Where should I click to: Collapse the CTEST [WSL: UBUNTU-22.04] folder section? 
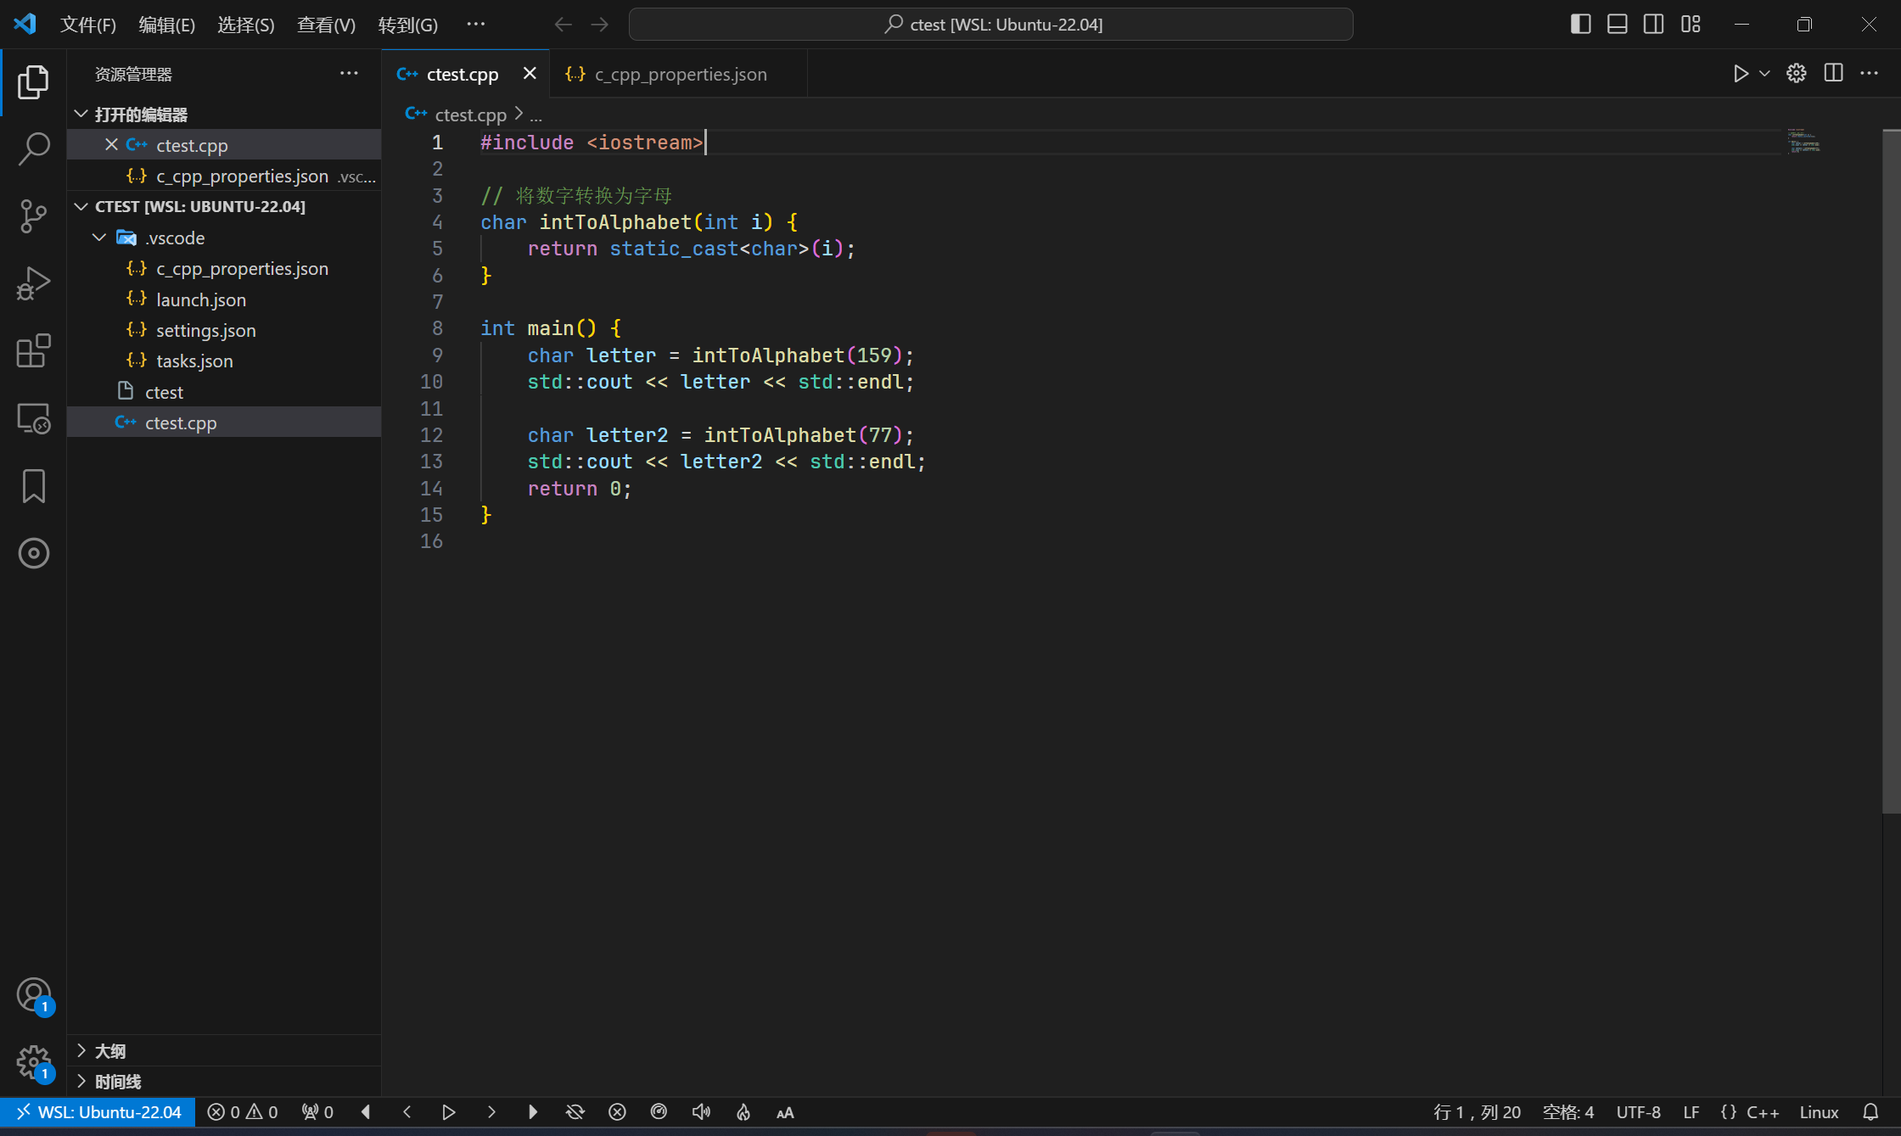(224, 206)
